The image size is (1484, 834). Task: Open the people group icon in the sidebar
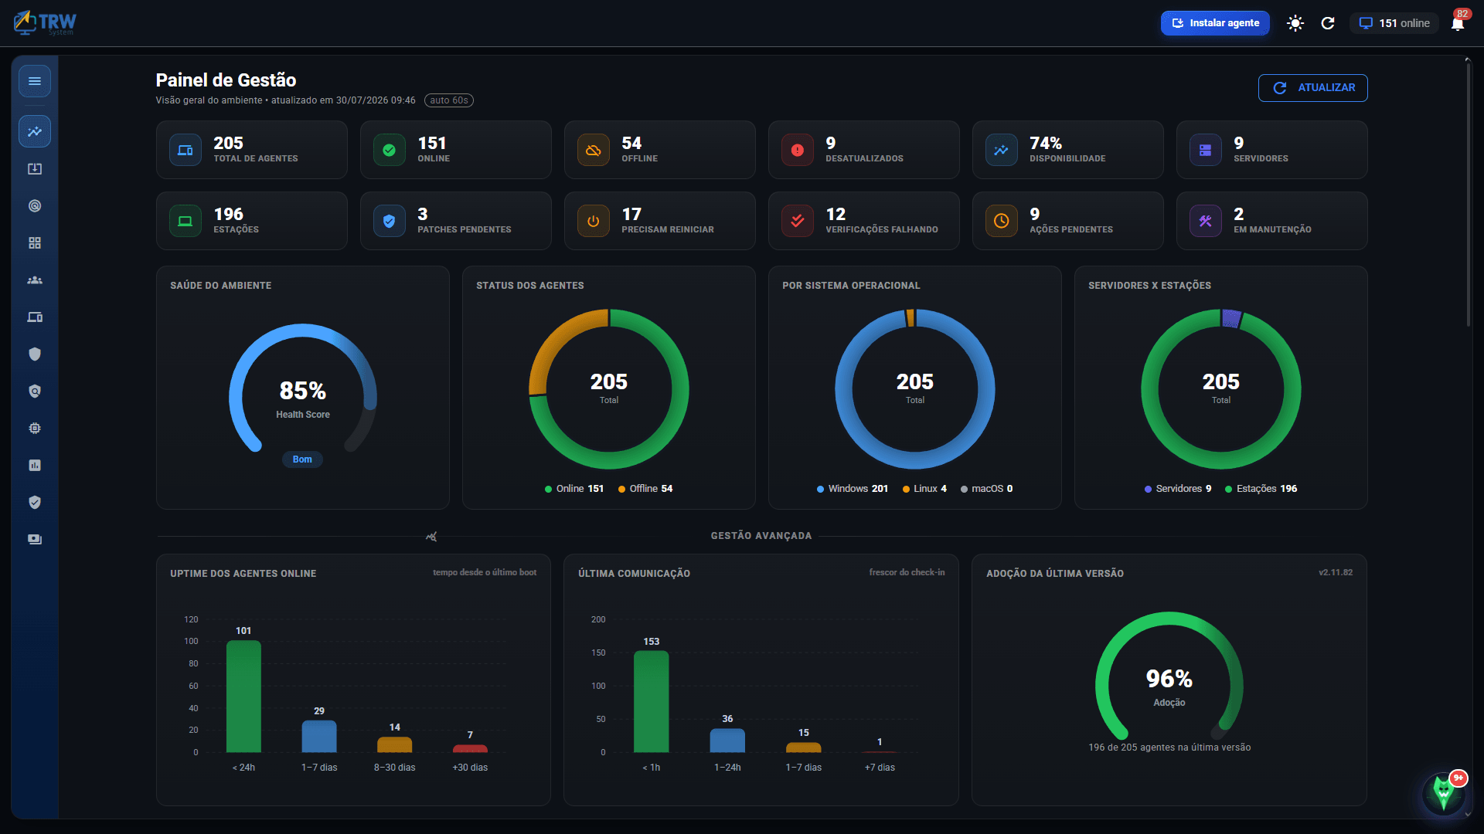point(35,280)
